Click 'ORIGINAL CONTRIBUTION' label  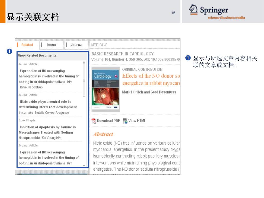click(142, 69)
